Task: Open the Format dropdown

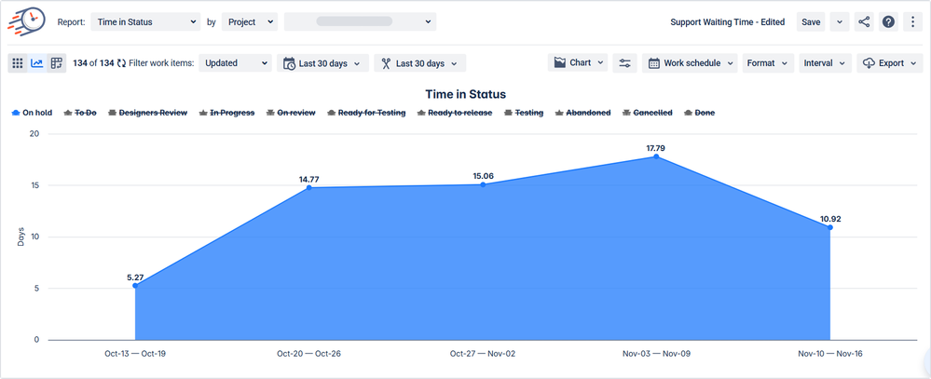Action: click(768, 63)
